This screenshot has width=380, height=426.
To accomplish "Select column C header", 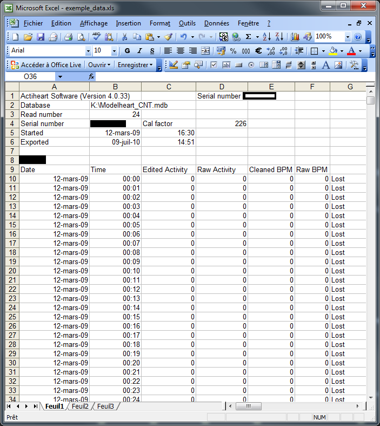I will (x=169, y=87).
